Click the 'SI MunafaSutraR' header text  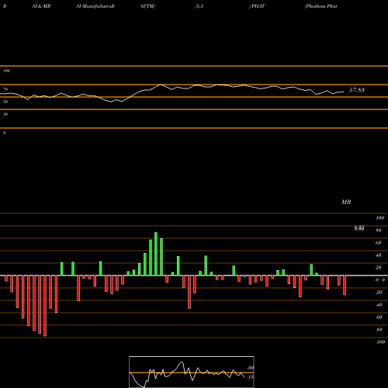(95, 6)
